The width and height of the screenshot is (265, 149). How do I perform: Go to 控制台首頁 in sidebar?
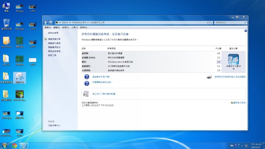pyautogui.click(x=53, y=33)
